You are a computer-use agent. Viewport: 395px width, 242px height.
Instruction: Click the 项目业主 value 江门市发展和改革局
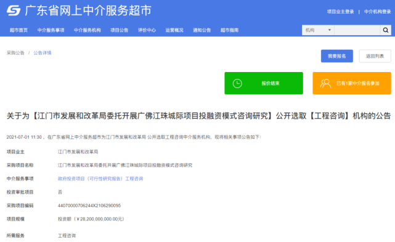tap(78, 152)
